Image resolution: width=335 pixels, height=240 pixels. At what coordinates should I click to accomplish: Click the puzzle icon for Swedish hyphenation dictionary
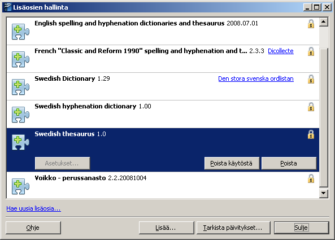(20, 115)
